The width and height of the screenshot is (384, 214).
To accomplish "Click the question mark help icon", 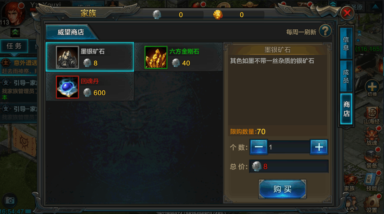I will point(325,31).
